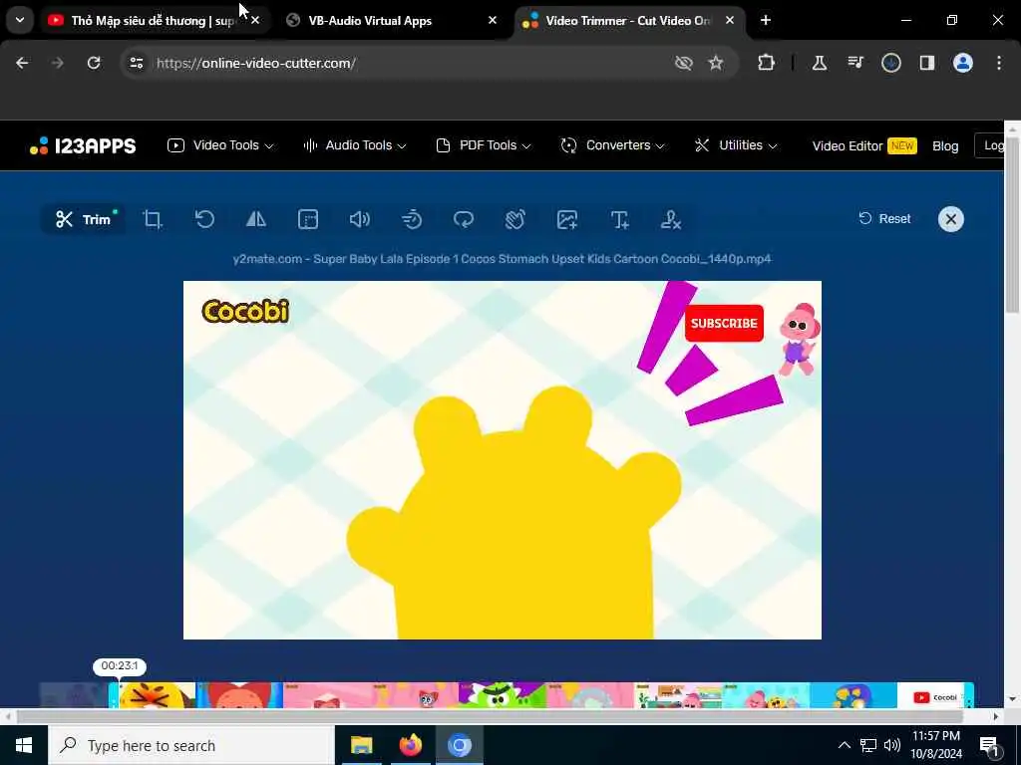This screenshot has height=765, width=1021.
Task: Open the Blog link
Action: [x=945, y=145]
